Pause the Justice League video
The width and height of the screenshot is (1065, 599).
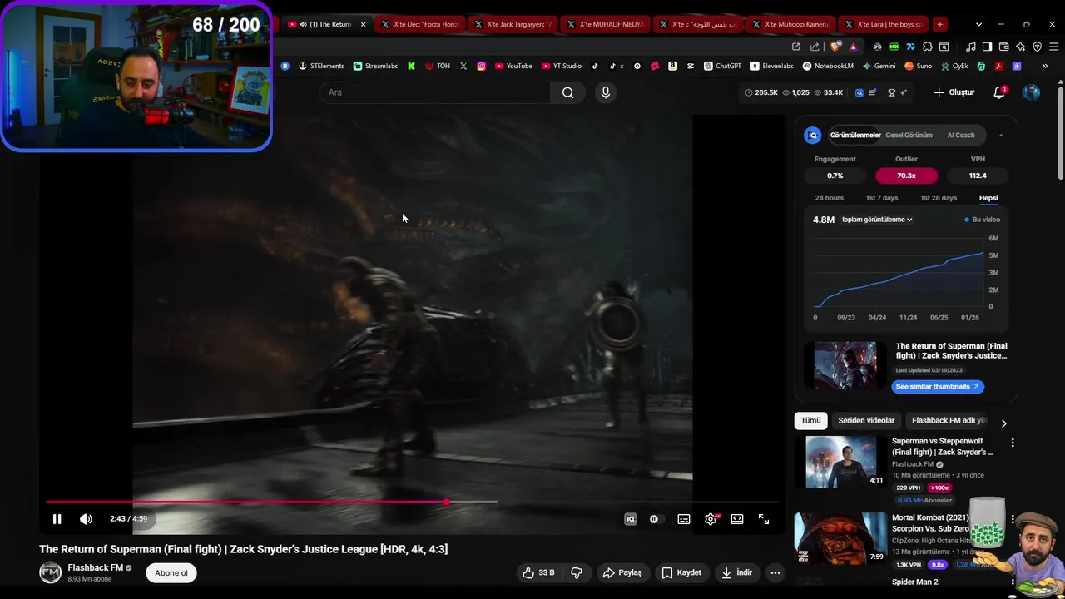57,519
